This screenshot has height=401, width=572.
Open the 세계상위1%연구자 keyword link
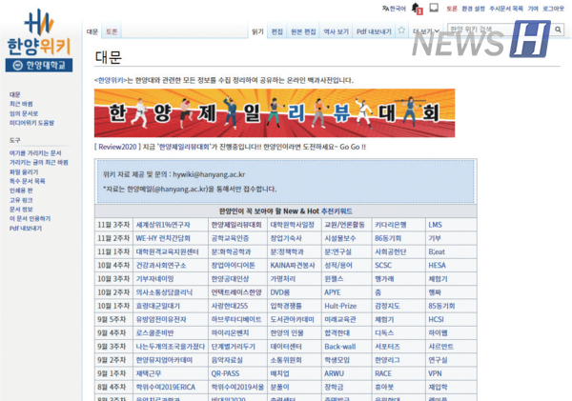163,225
